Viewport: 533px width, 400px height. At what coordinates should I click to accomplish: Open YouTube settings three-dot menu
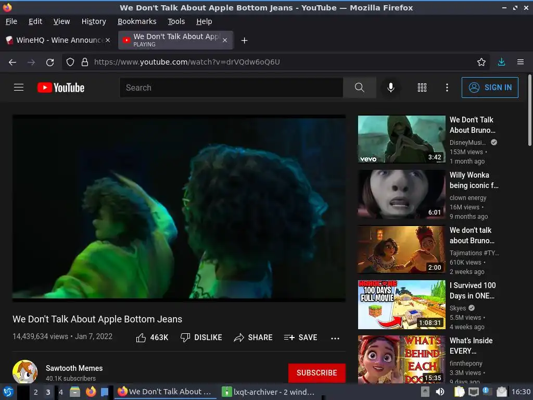click(447, 87)
